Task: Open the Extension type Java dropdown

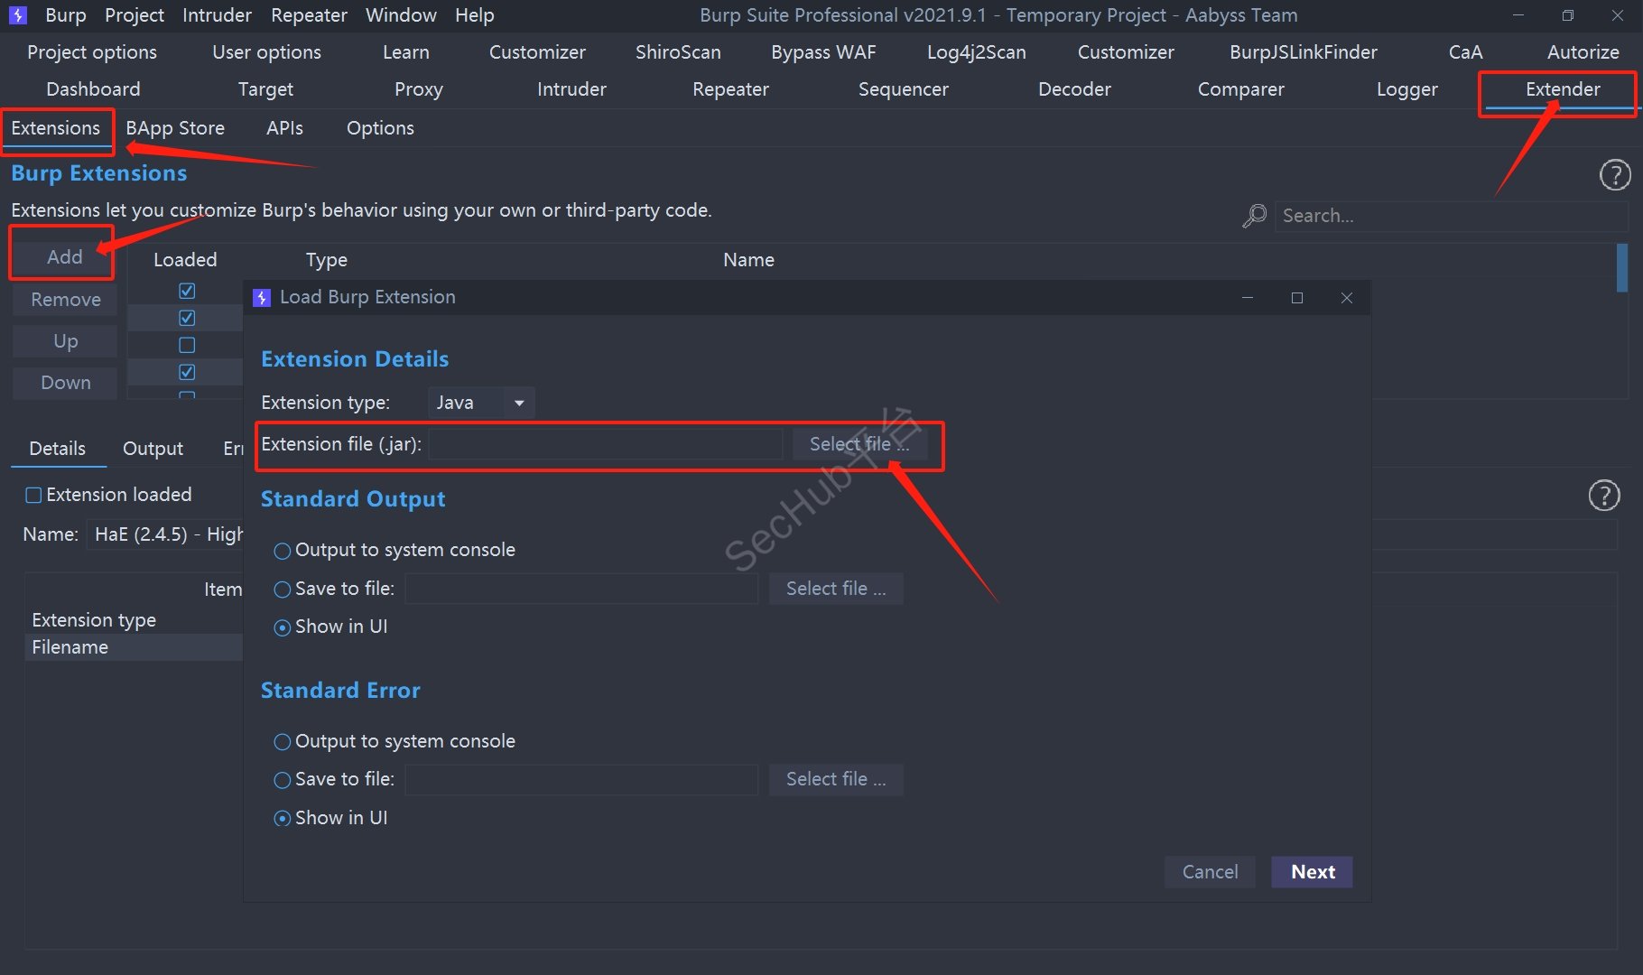Action: (480, 403)
